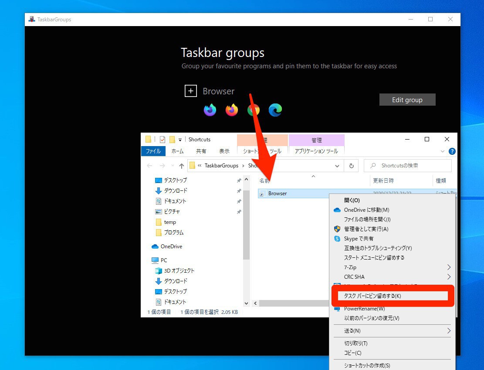Image resolution: width=484 pixels, height=370 pixels.
Task: Click the Microsoft Edge icon in Browser group
Action: 275,110
